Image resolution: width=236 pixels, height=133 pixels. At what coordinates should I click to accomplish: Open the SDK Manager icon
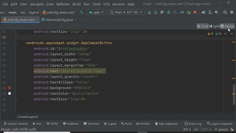[216, 12]
